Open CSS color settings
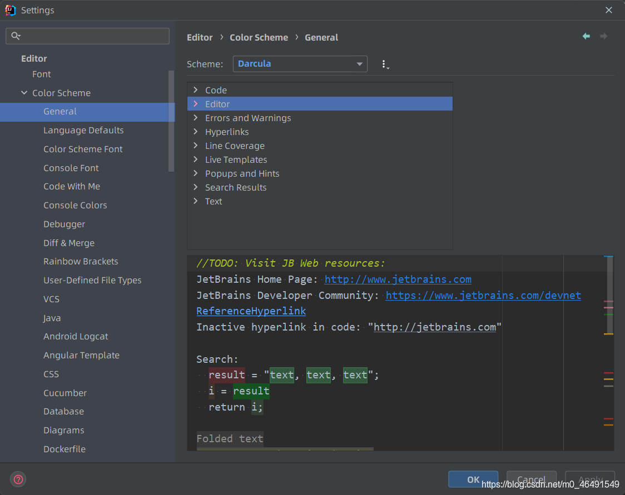625x495 pixels. (x=51, y=374)
